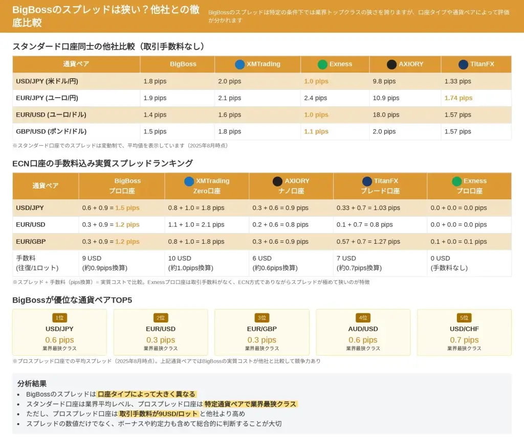Image resolution: width=524 pixels, height=442 pixels.
Task: Click the highlighted 1.74 pips TitanFX value
Action: [458, 98]
